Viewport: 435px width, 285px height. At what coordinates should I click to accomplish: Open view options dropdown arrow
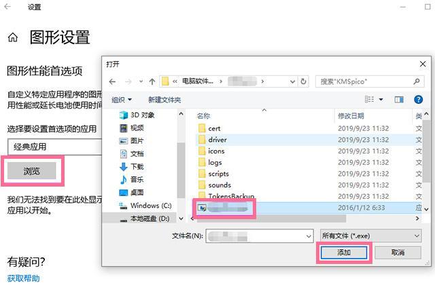(x=381, y=100)
